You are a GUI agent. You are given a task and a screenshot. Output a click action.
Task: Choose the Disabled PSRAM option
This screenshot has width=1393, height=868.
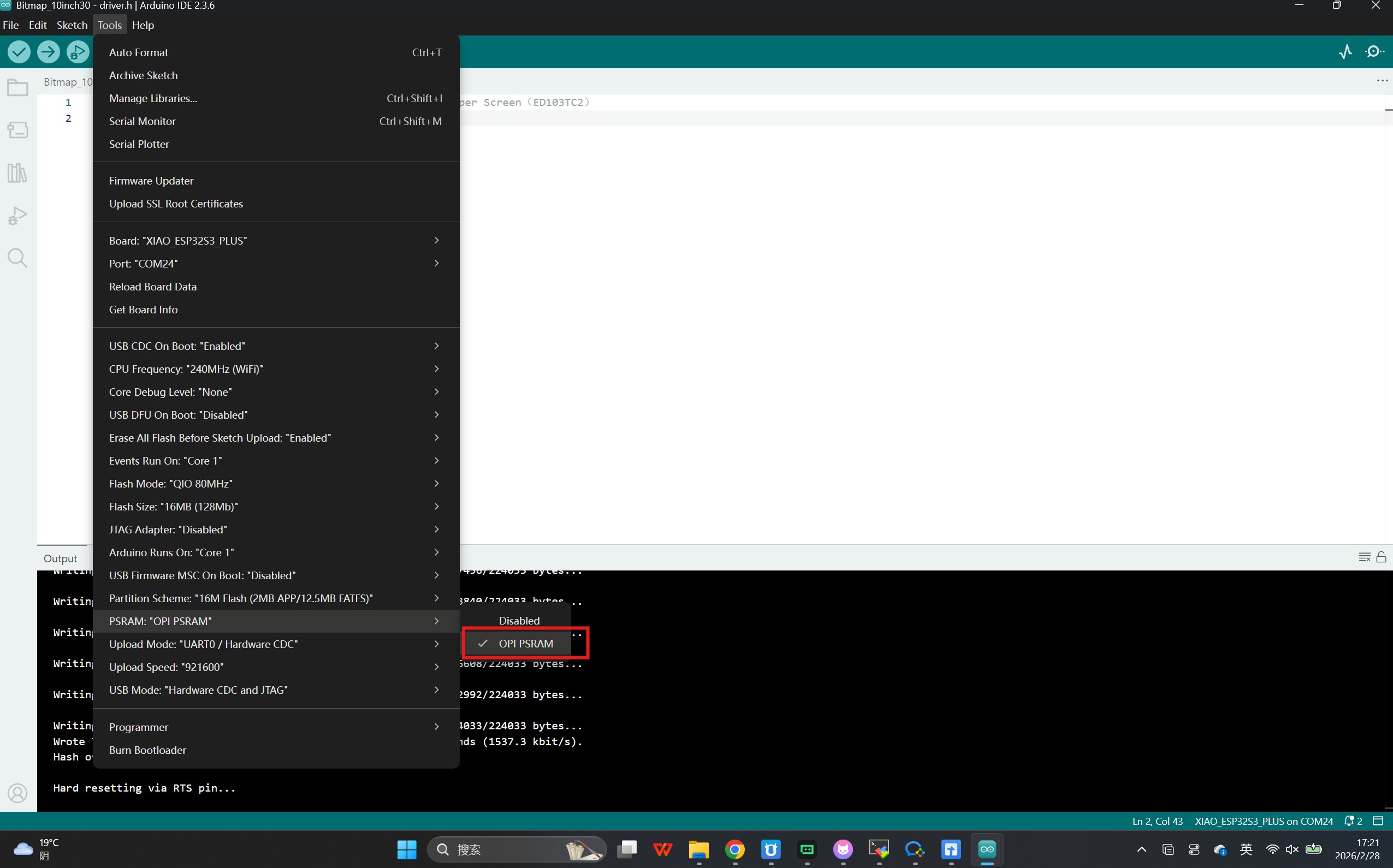(x=519, y=621)
